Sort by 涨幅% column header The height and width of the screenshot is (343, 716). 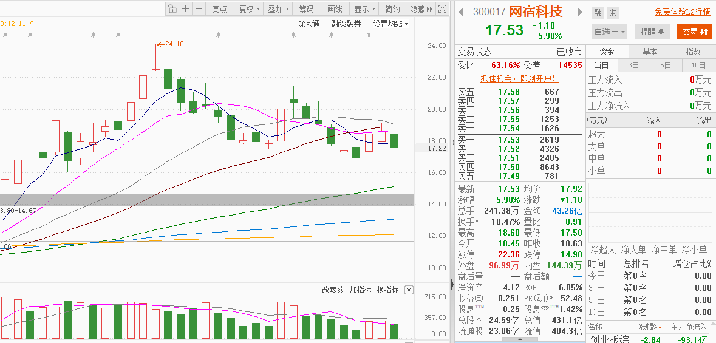coord(650,327)
